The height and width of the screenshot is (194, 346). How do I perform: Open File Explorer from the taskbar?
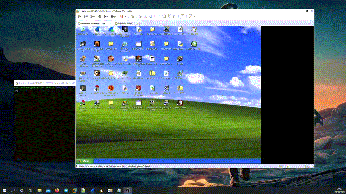[x=40, y=190]
